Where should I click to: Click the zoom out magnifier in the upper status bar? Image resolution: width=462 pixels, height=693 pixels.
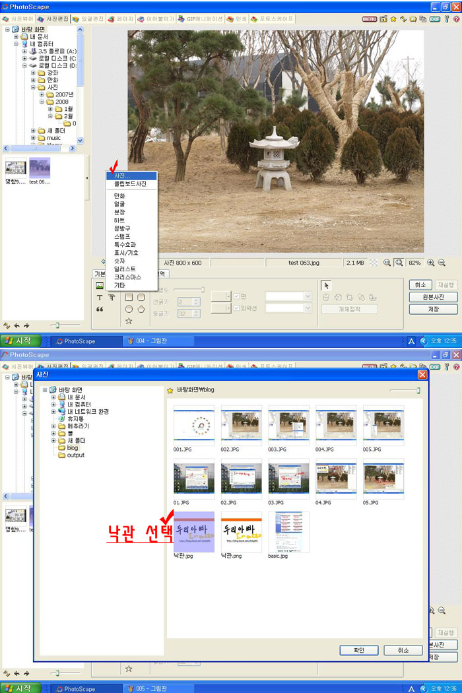[x=442, y=263]
